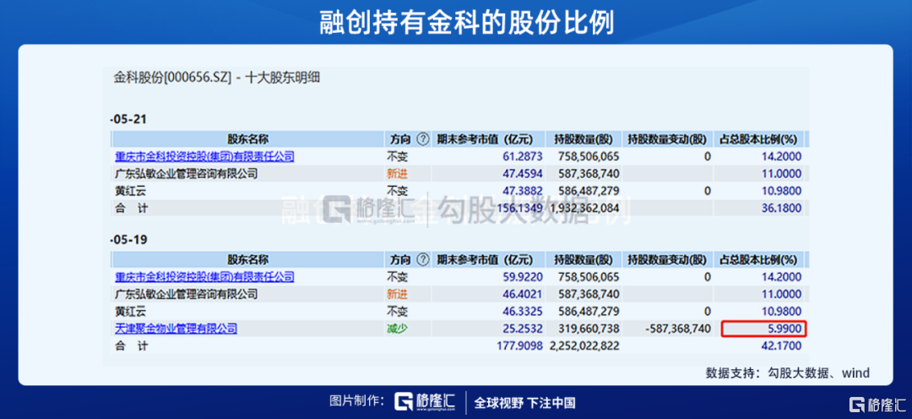Click the 格隆汇 logo next to 图片制作

click(x=426, y=402)
